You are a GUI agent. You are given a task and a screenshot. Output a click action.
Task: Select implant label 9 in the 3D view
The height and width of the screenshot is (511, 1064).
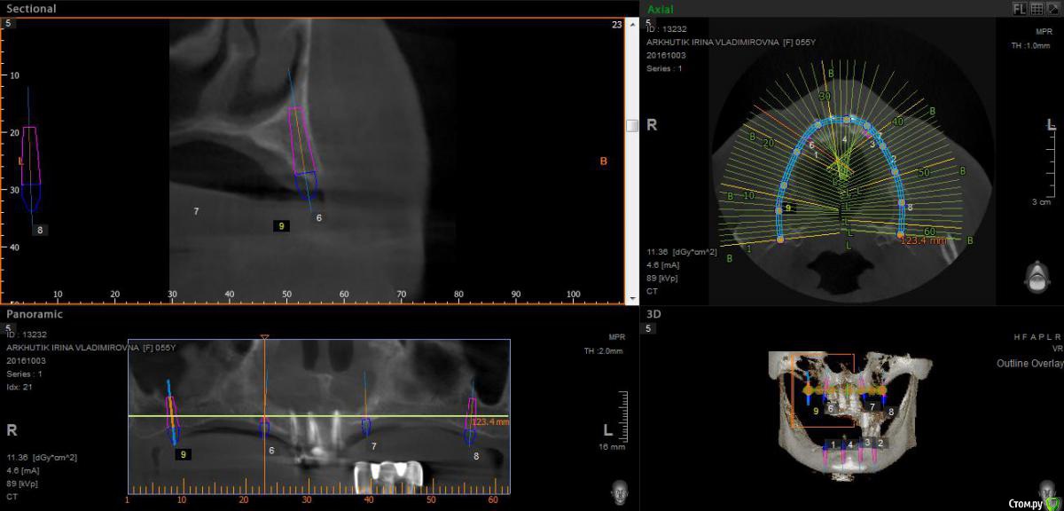(x=816, y=411)
